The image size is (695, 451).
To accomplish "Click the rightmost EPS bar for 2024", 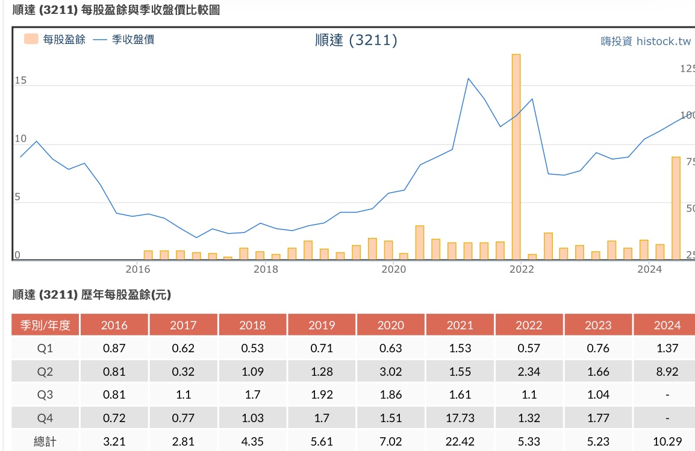I will click(676, 208).
